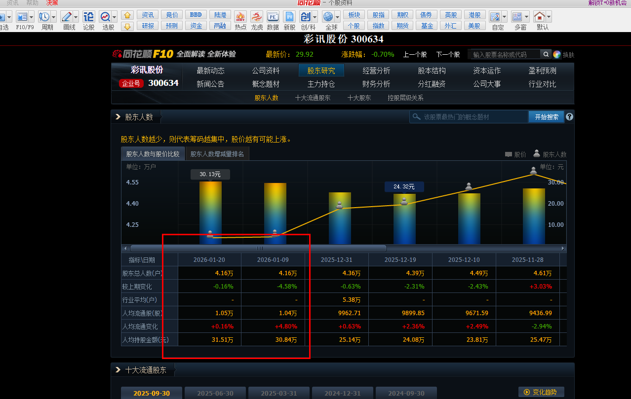The width and height of the screenshot is (631, 399).
Task: Click the 上一个股 button
Action: pos(415,54)
